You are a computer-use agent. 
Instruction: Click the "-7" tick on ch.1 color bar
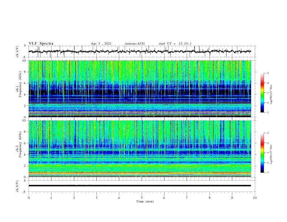(x=267, y=112)
